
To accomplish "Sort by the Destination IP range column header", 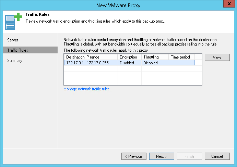I will pyautogui.click(x=91, y=57).
